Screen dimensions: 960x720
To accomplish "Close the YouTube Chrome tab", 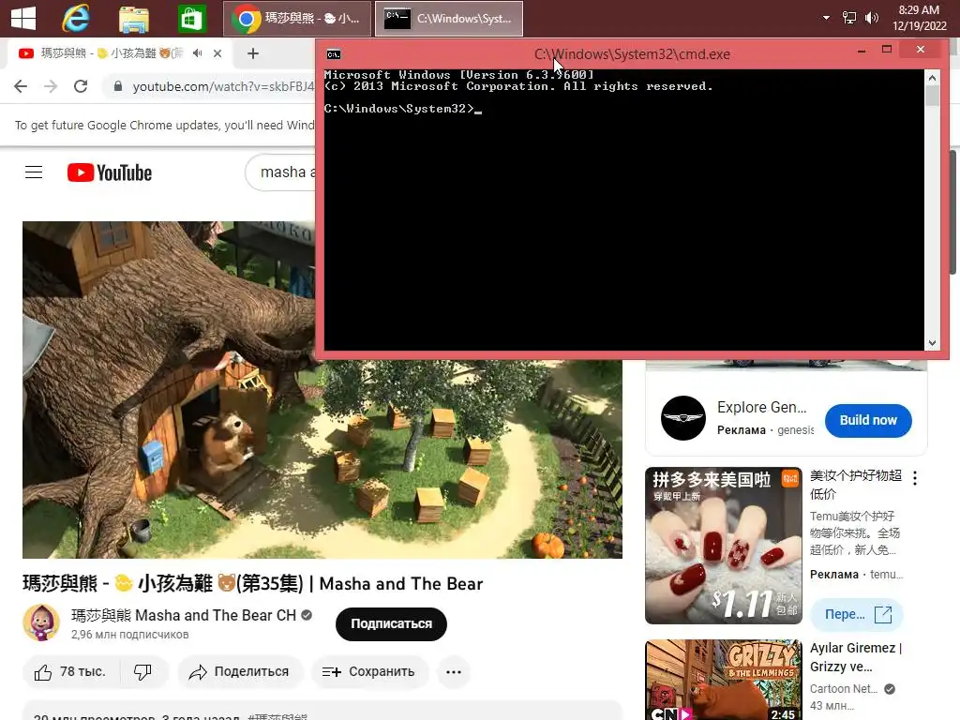I will 217,53.
